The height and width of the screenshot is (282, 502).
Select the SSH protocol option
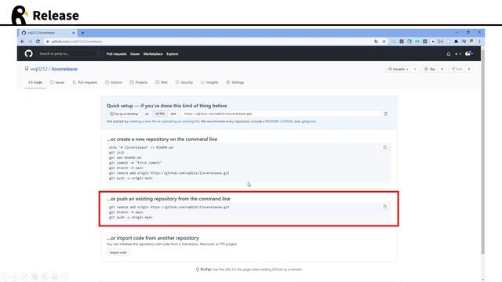173,114
